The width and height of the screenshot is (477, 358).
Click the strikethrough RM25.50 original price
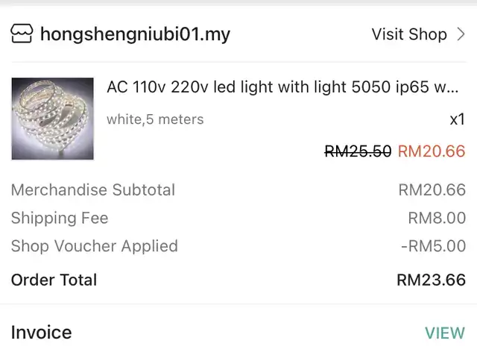coord(358,151)
